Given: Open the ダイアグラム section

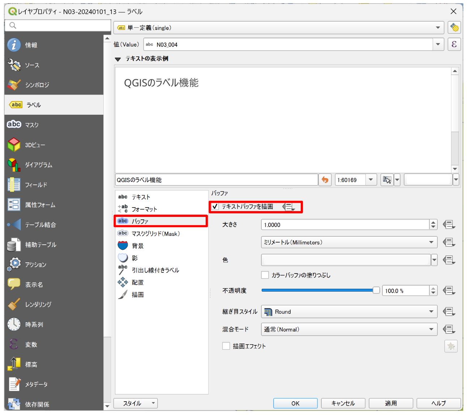Looking at the screenshot, I should 54,165.
